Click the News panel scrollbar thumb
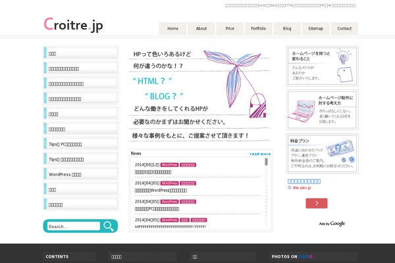395x263 pixels. pyautogui.click(x=266, y=162)
